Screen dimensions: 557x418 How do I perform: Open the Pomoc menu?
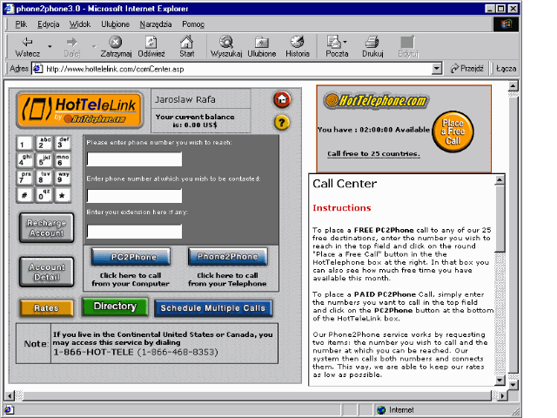tap(193, 24)
